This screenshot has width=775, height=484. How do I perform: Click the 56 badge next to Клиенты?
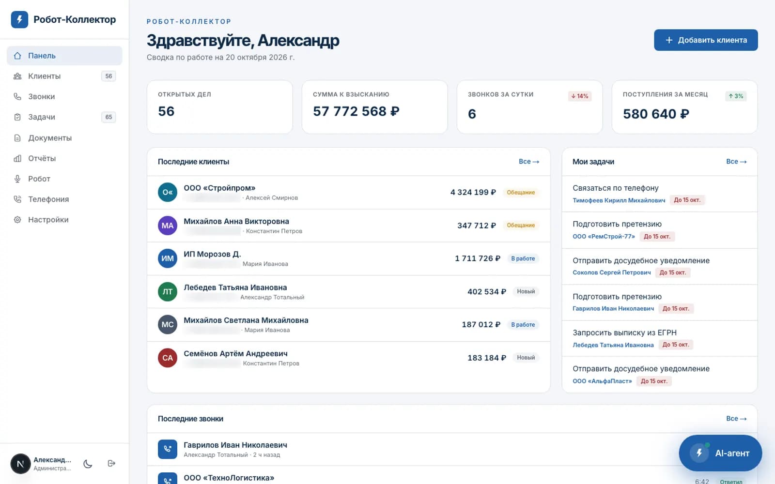click(x=108, y=76)
